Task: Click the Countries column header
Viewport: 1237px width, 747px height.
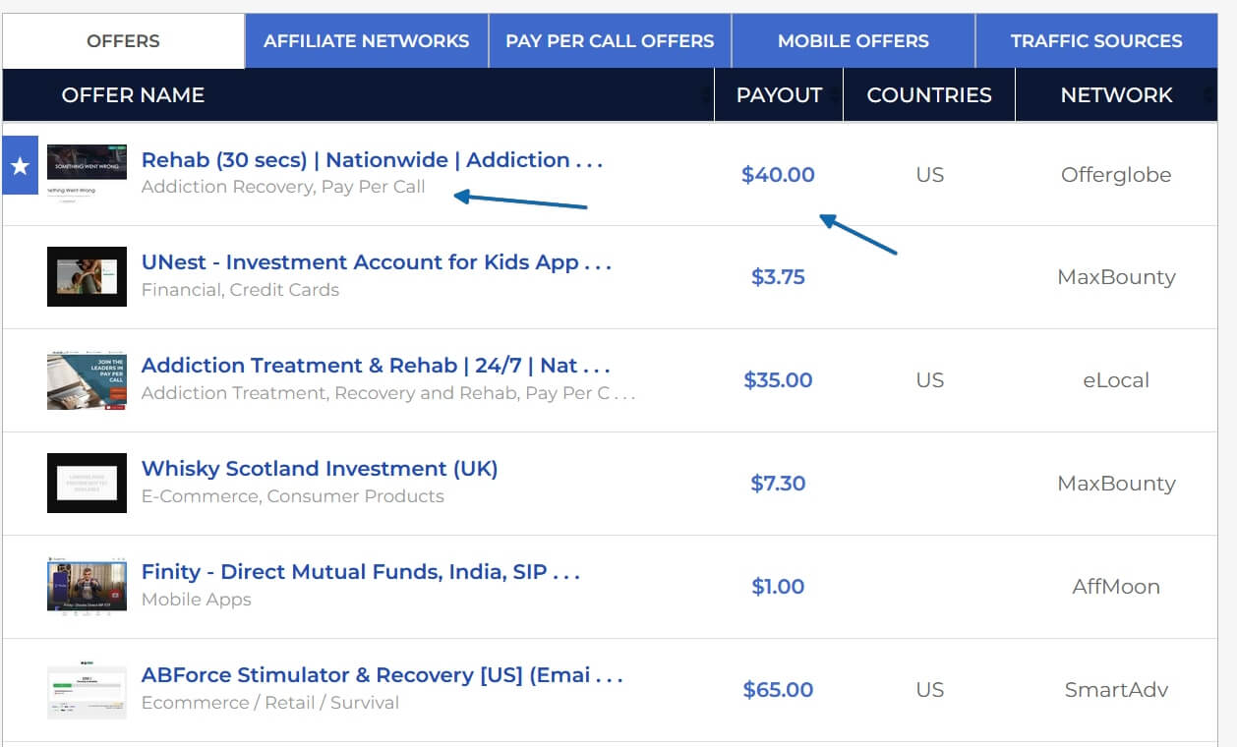Action: coord(928,95)
